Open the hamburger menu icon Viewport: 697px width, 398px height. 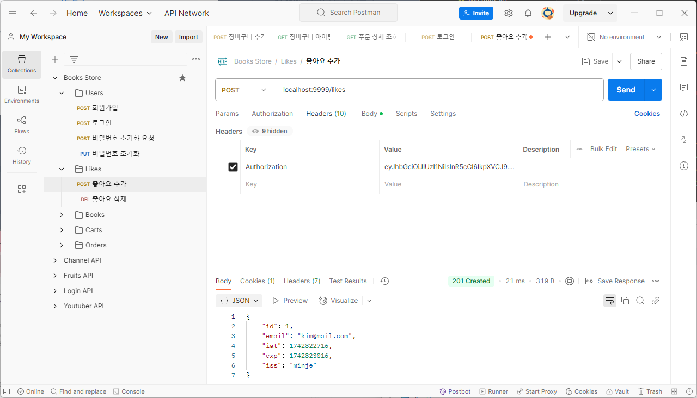click(x=13, y=13)
